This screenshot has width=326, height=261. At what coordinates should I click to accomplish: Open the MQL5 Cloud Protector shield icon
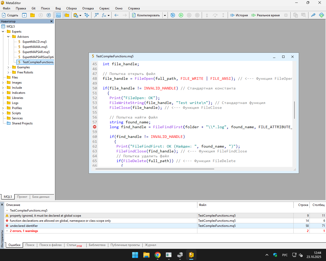321,15
